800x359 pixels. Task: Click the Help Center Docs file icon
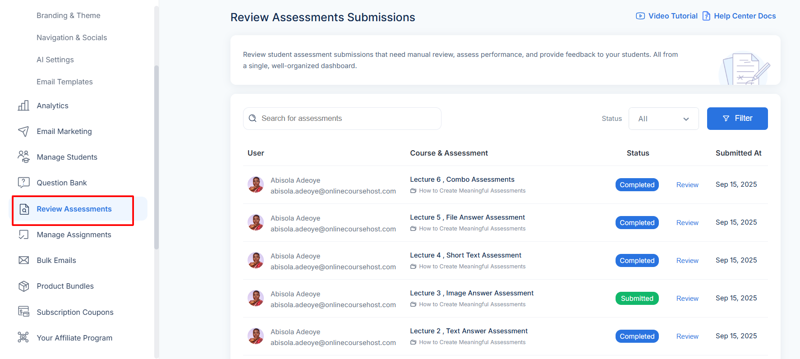pyautogui.click(x=706, y=16)
